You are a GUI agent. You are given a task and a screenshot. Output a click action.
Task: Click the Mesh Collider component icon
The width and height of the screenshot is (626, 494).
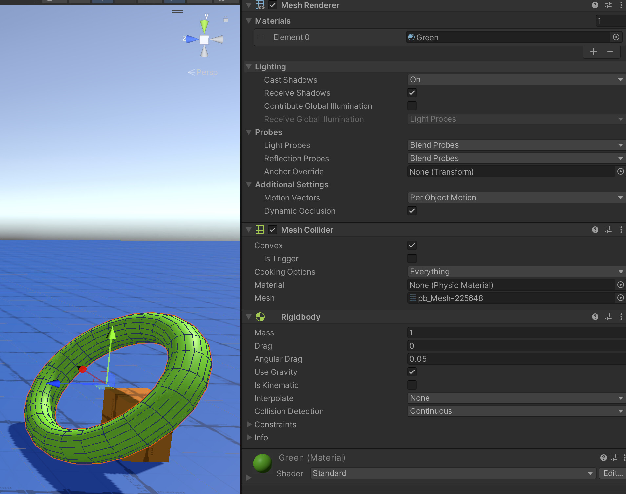[260, 230]
